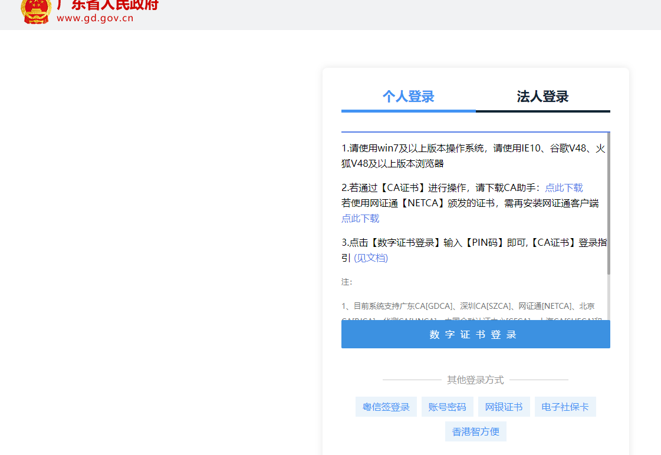
Task: Open 点此下载 link under 网证通客户端 line
Action: click(360, 219)
